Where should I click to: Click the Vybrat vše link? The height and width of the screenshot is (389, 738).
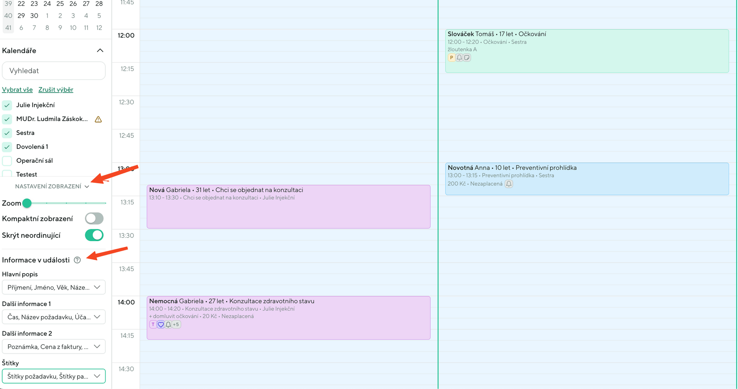point(17,90)
